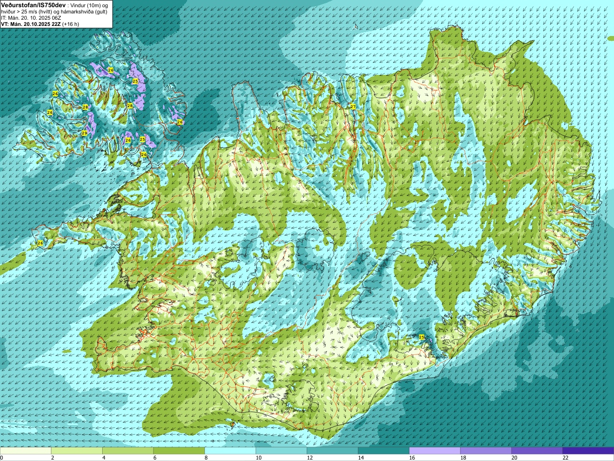Select the 8–10 m/s legend color
The height and width of the screenshot is (461, 614).
(230, 451)
